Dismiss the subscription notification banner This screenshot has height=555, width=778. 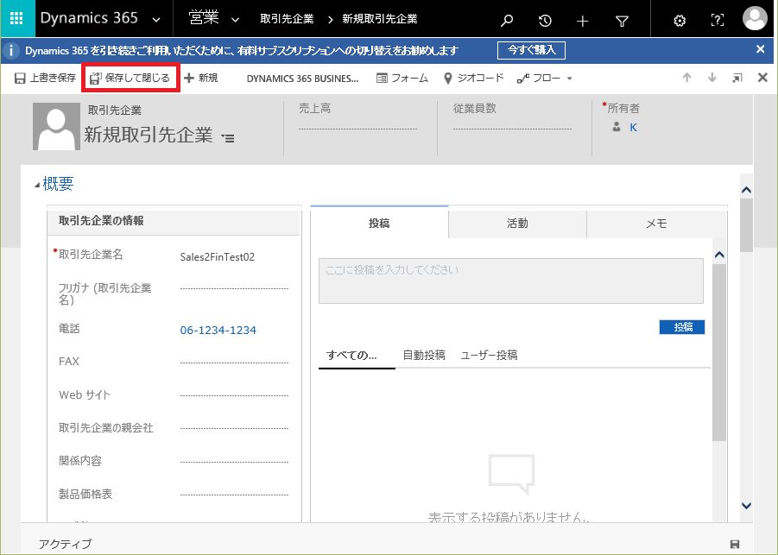coord(760,49)
